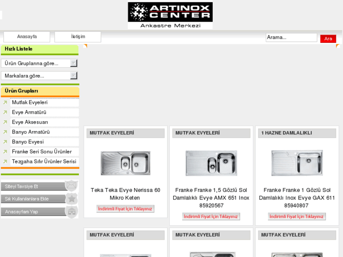Click the Teka Teka Evye Nerissa 60 Mikro Keten title
Viewport: 343px width, 257px height.
[x=125, y=194]
